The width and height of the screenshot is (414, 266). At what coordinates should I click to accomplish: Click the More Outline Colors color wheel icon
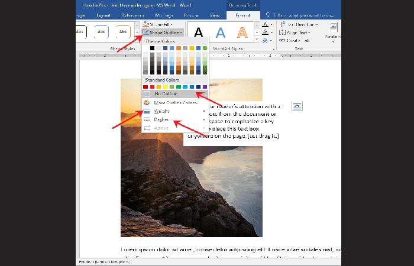coord(146,102)
